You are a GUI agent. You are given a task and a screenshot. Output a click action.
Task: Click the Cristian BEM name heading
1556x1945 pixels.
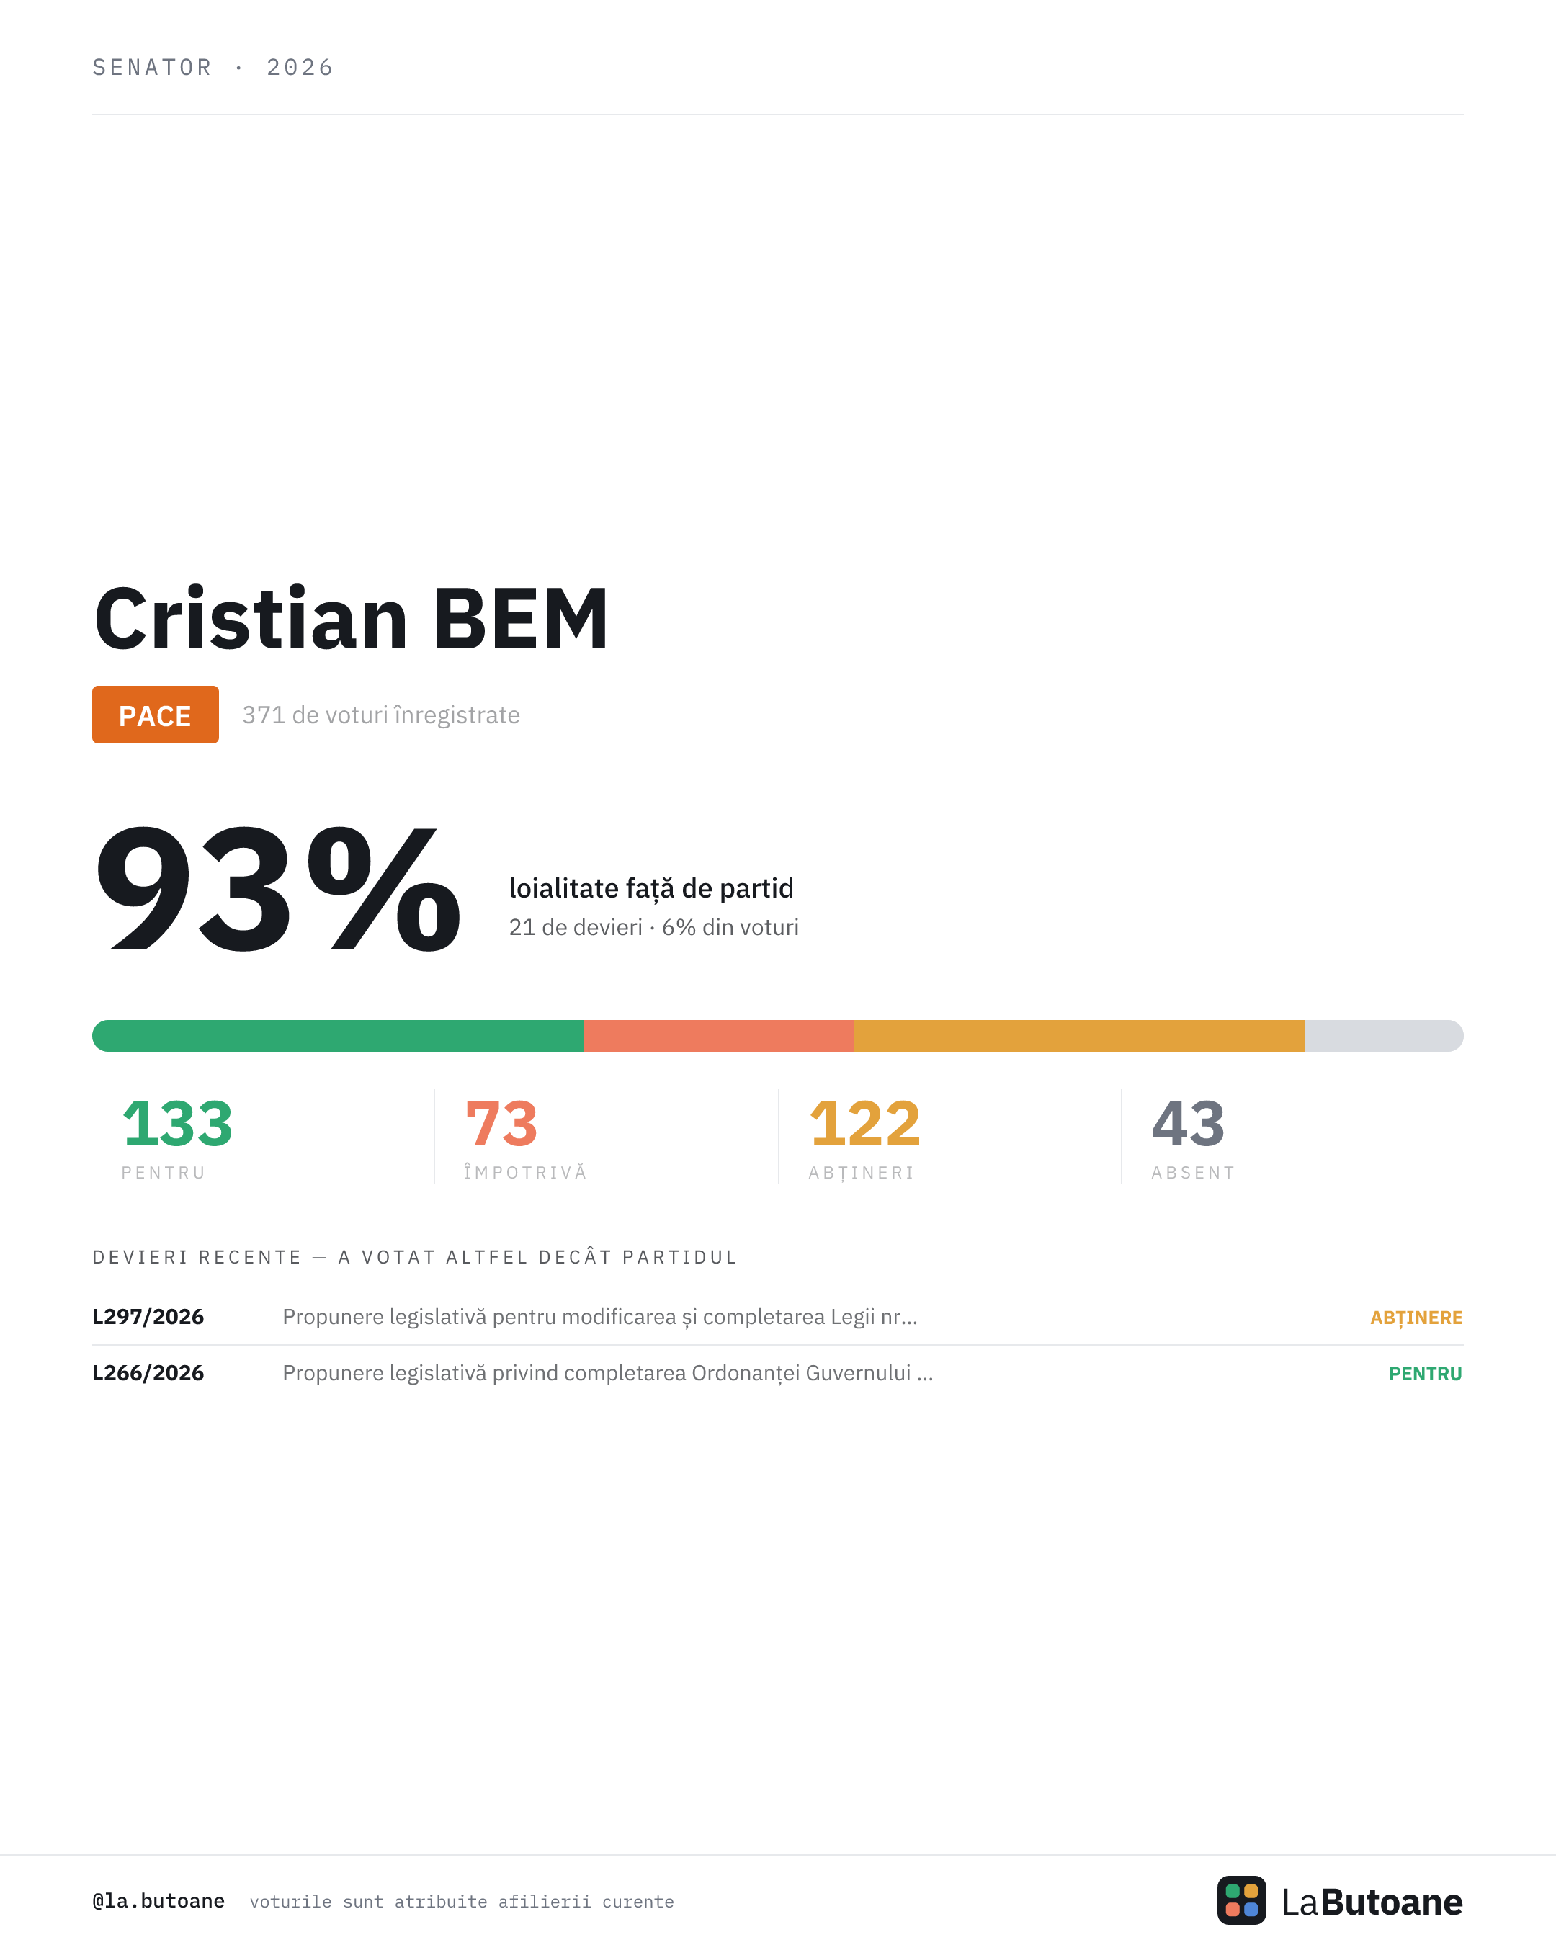(x=351, y=619)
